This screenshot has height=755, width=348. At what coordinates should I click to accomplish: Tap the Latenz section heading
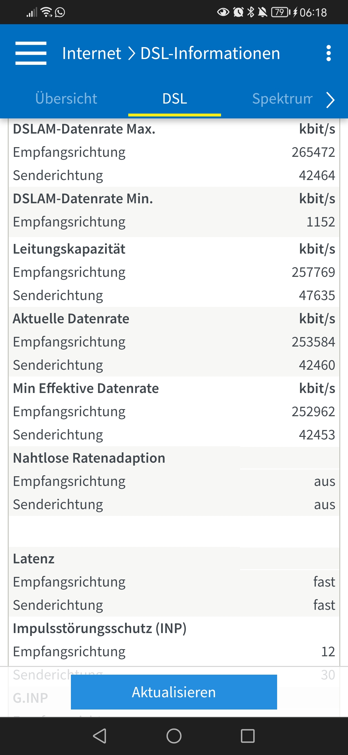pyautogui.click(x=34, y=559)
